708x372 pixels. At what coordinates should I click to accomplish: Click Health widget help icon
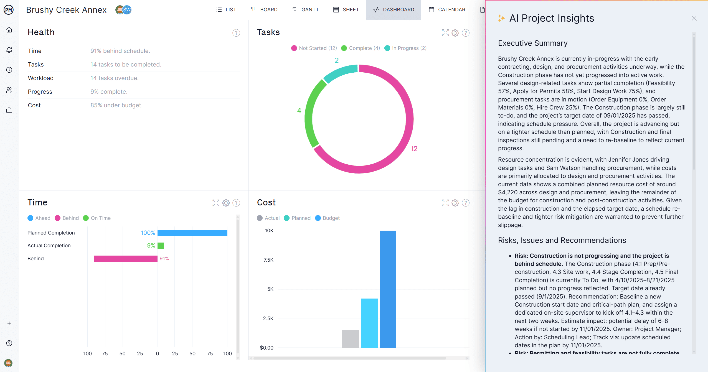click(236, 33)
